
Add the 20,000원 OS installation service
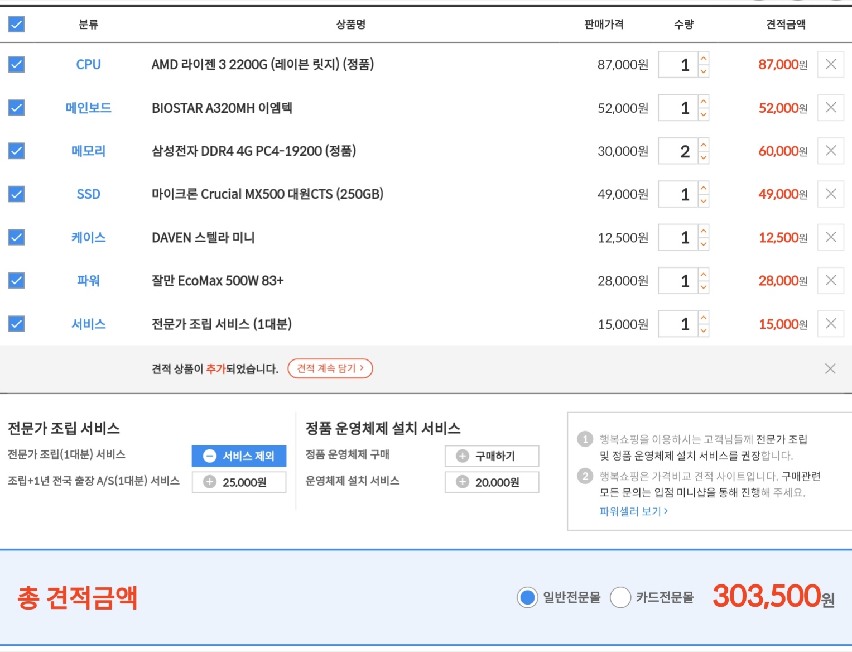[x=492, y=482]
